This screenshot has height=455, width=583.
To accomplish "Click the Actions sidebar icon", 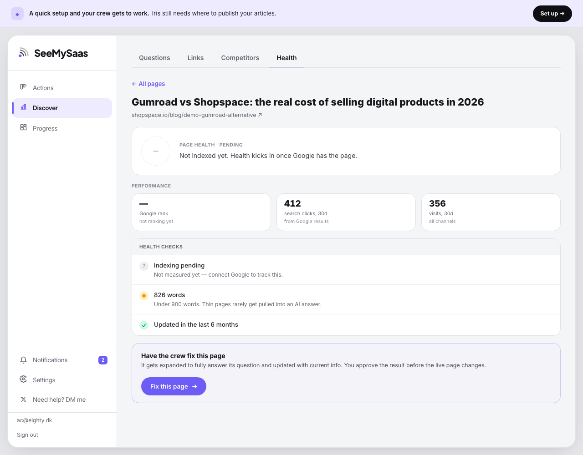I will pyautogui.click(x=23, y=87).
